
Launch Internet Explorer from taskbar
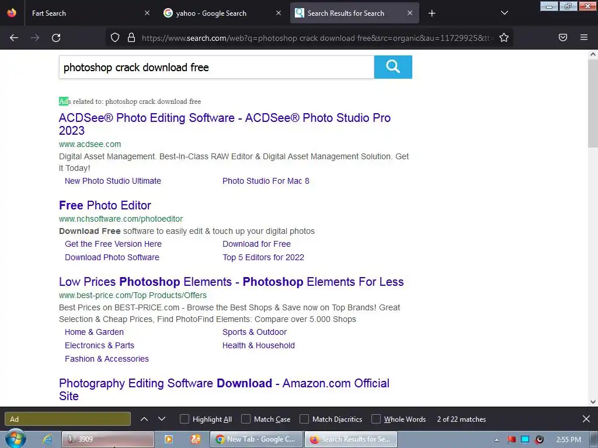47,439
